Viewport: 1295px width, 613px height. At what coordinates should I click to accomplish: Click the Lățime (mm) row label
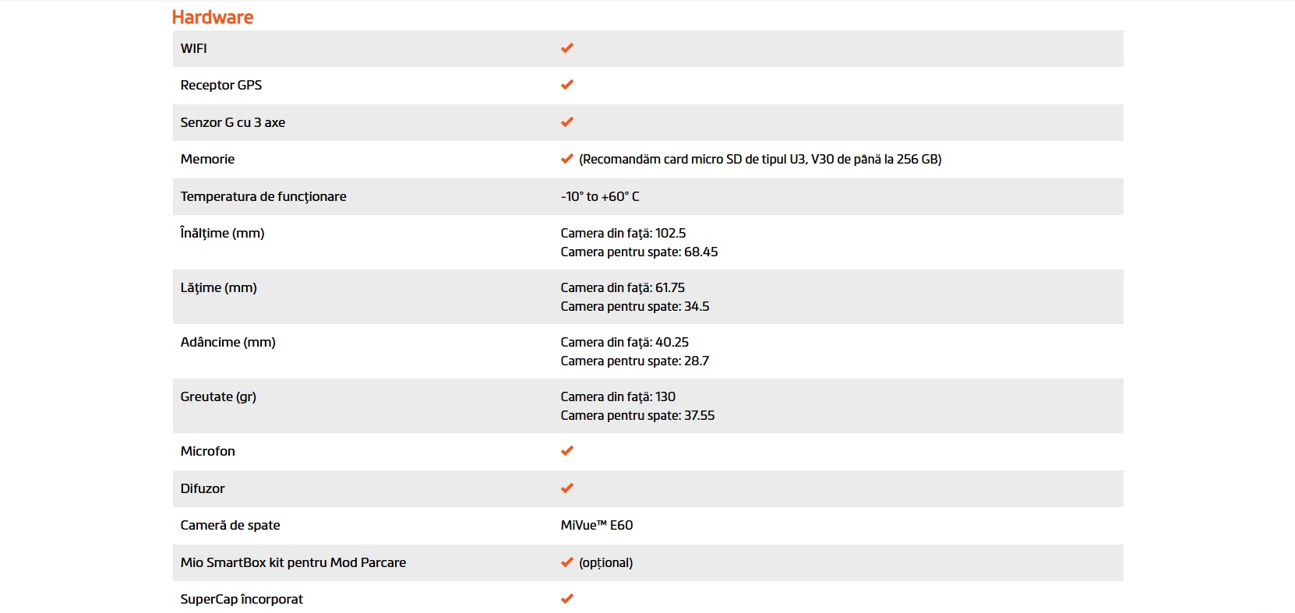click(218, 287)
